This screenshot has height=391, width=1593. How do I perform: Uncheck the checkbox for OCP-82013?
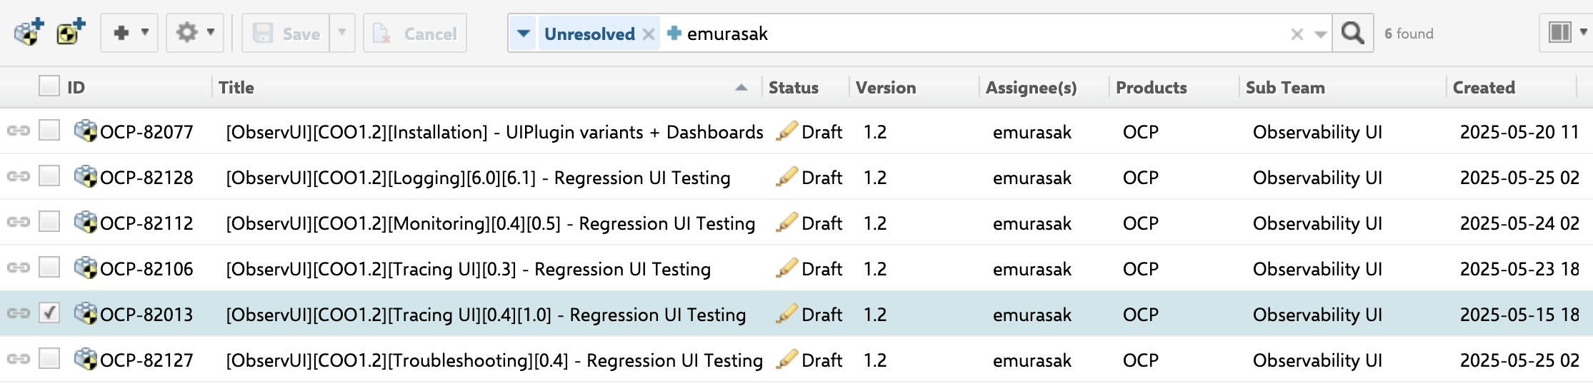pos(49,313)
